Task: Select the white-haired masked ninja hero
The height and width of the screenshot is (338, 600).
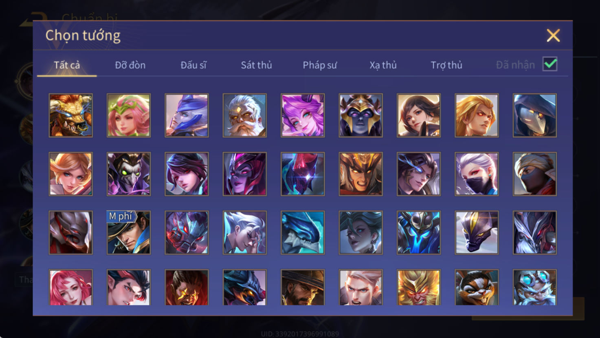Action: coord(477,174)
